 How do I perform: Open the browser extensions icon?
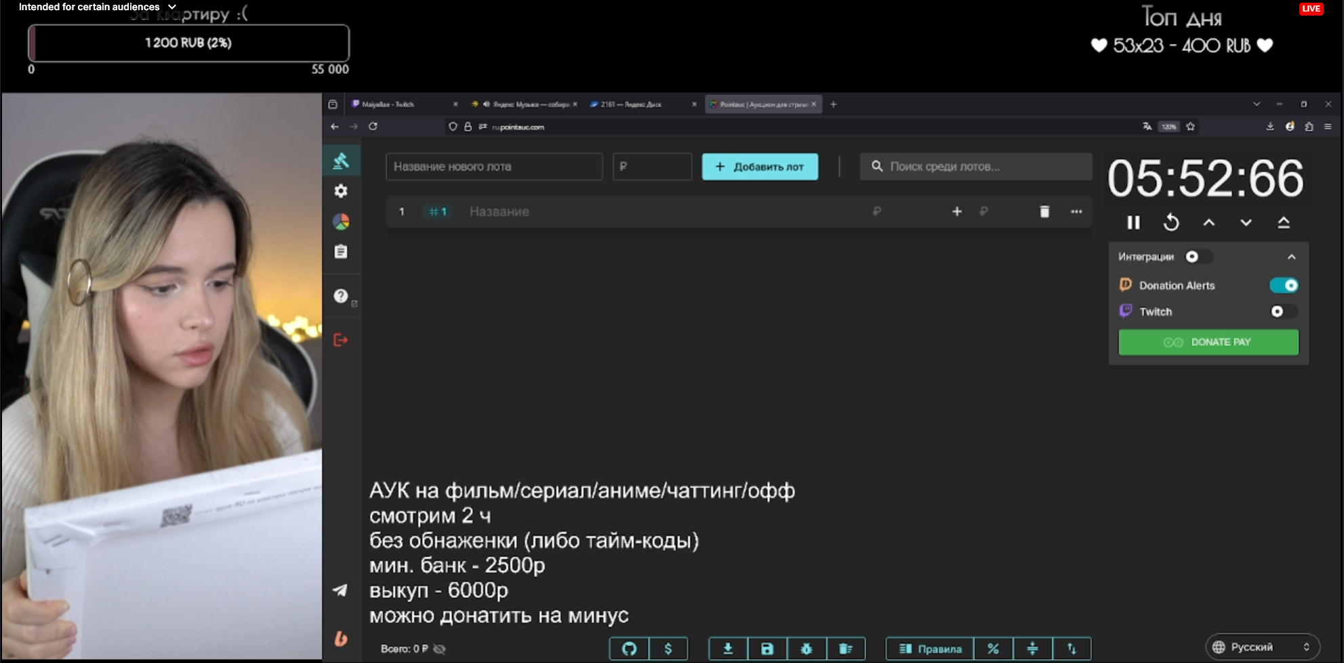[1309, 127]
